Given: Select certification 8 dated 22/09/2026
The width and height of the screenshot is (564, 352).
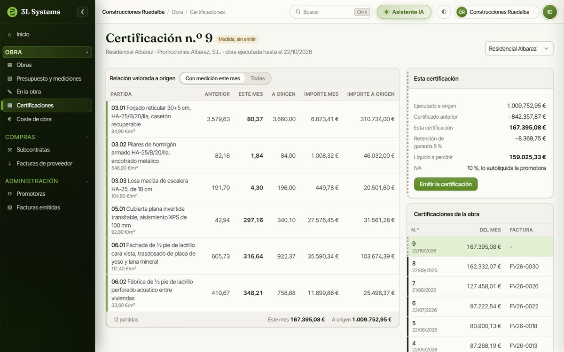Looking at the screenshot, I should 479,267.
